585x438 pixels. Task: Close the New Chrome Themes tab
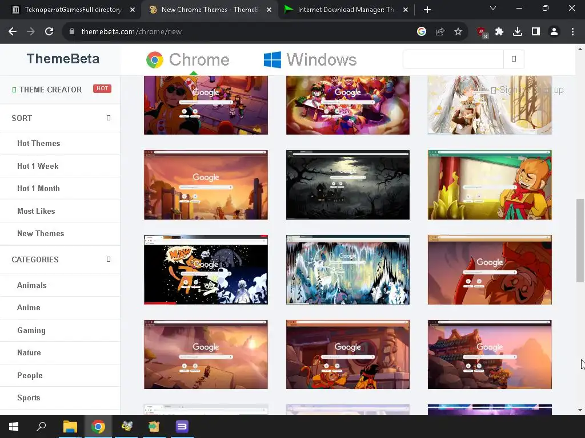point(269,10)
